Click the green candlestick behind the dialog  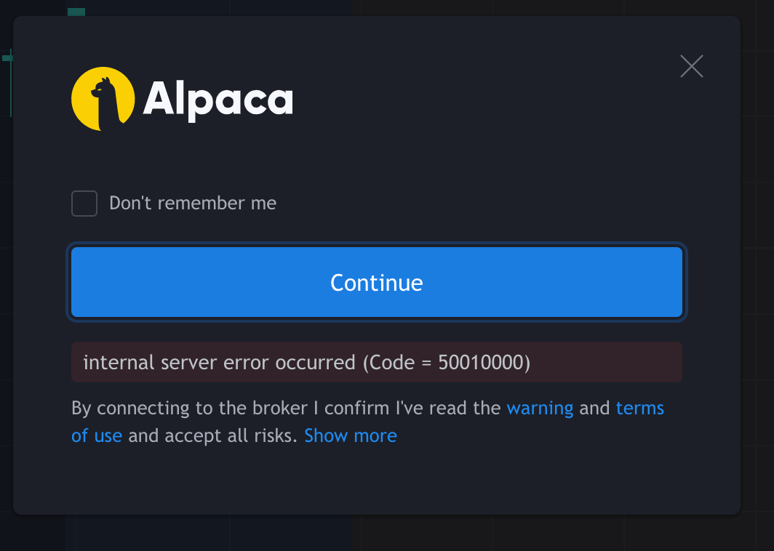76,12
